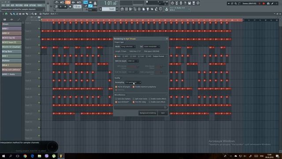Click the help question mark icon

click(x=185, y=3)
